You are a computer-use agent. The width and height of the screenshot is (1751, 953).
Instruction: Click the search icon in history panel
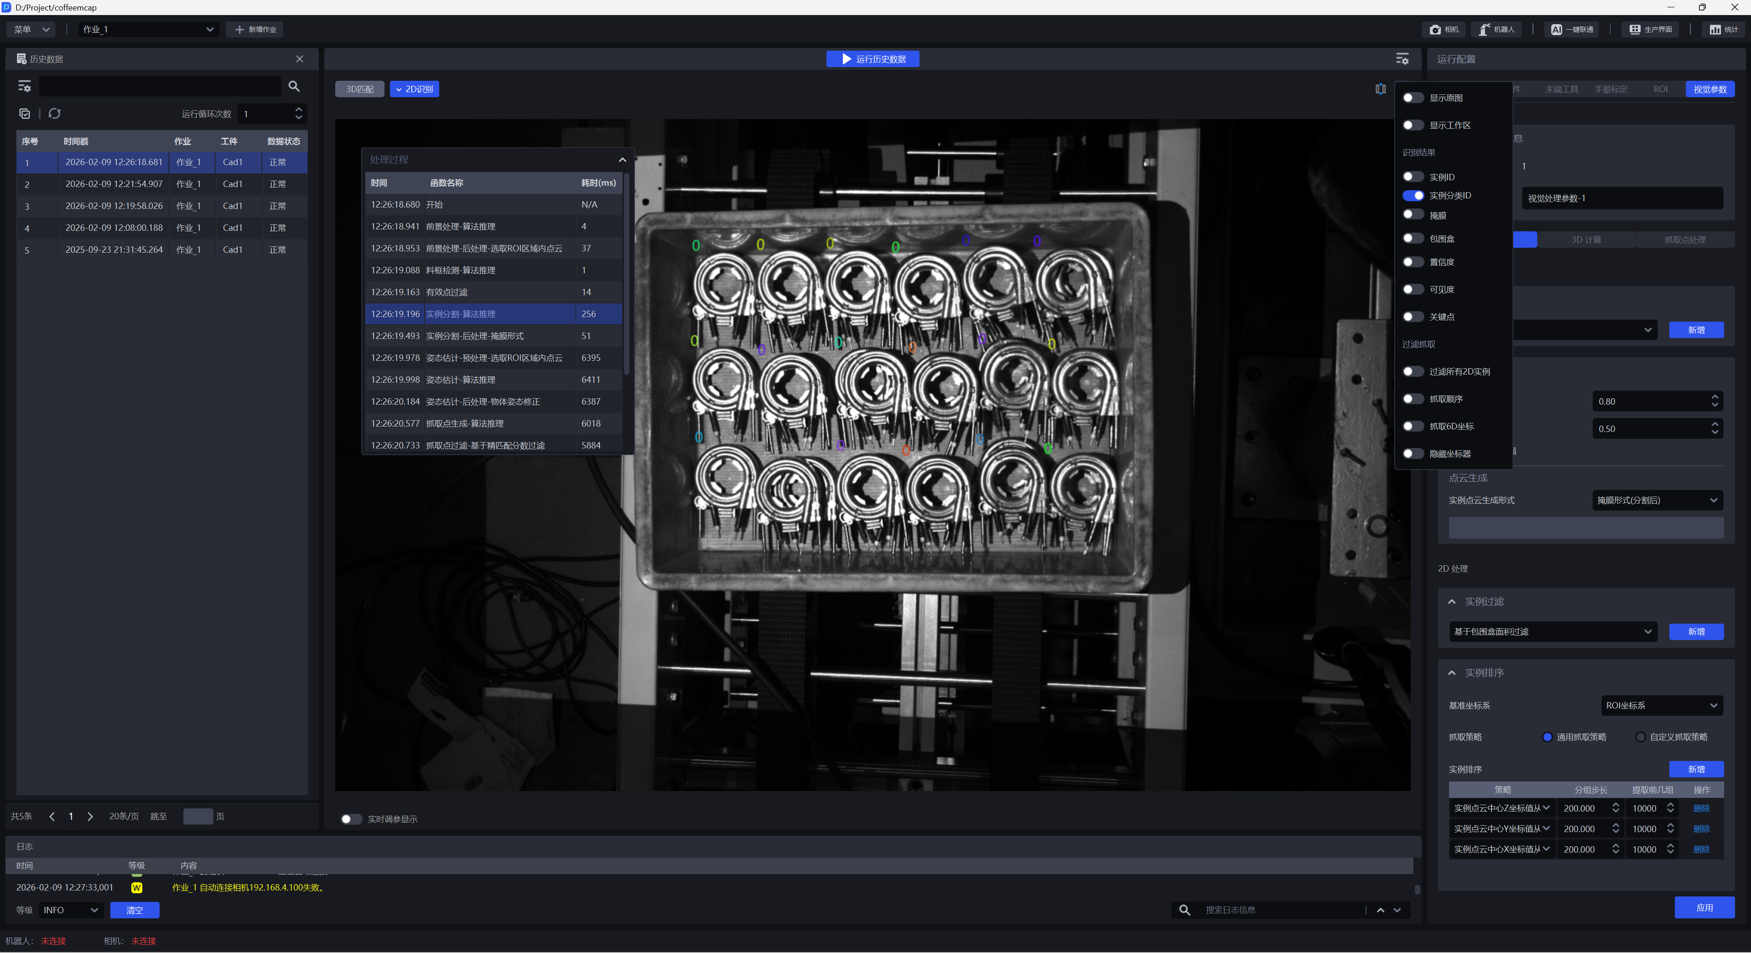pos(294,86)
